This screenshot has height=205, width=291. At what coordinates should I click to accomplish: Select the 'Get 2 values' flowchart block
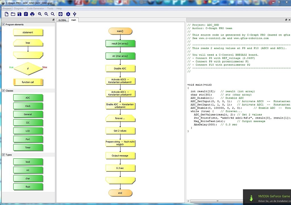point(120,131)
